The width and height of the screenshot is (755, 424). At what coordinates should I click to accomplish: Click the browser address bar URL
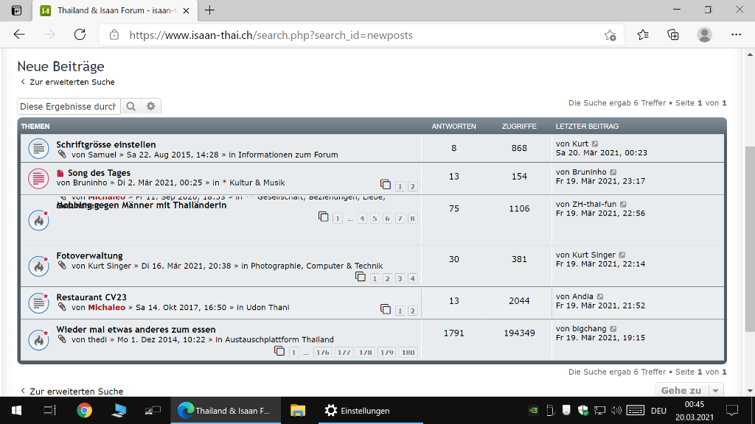(271, 35)
